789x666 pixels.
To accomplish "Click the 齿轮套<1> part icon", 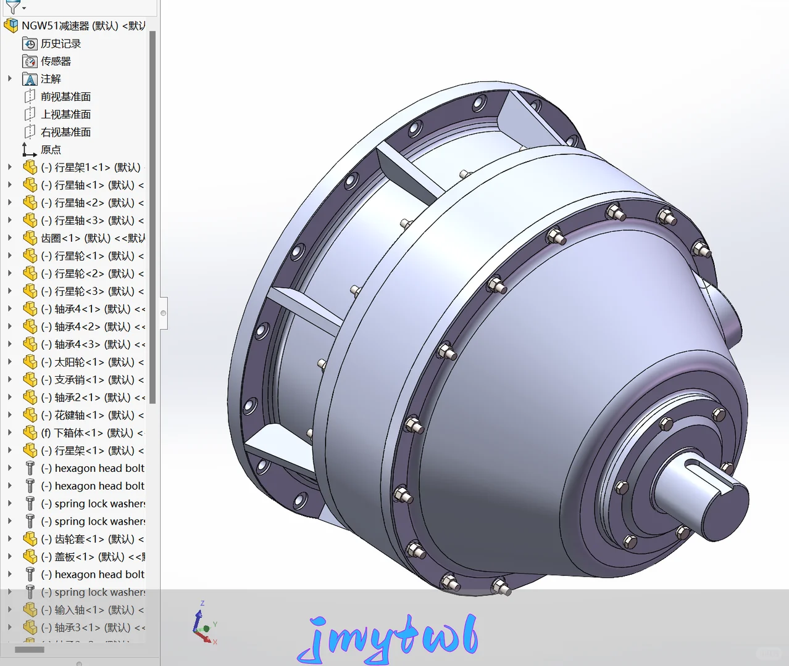I will (x=30, y=539).
